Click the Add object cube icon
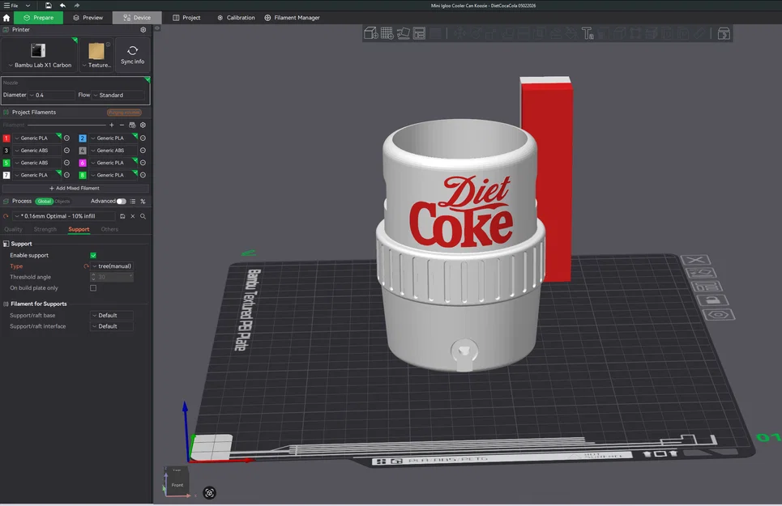 [x=370, y=33]
